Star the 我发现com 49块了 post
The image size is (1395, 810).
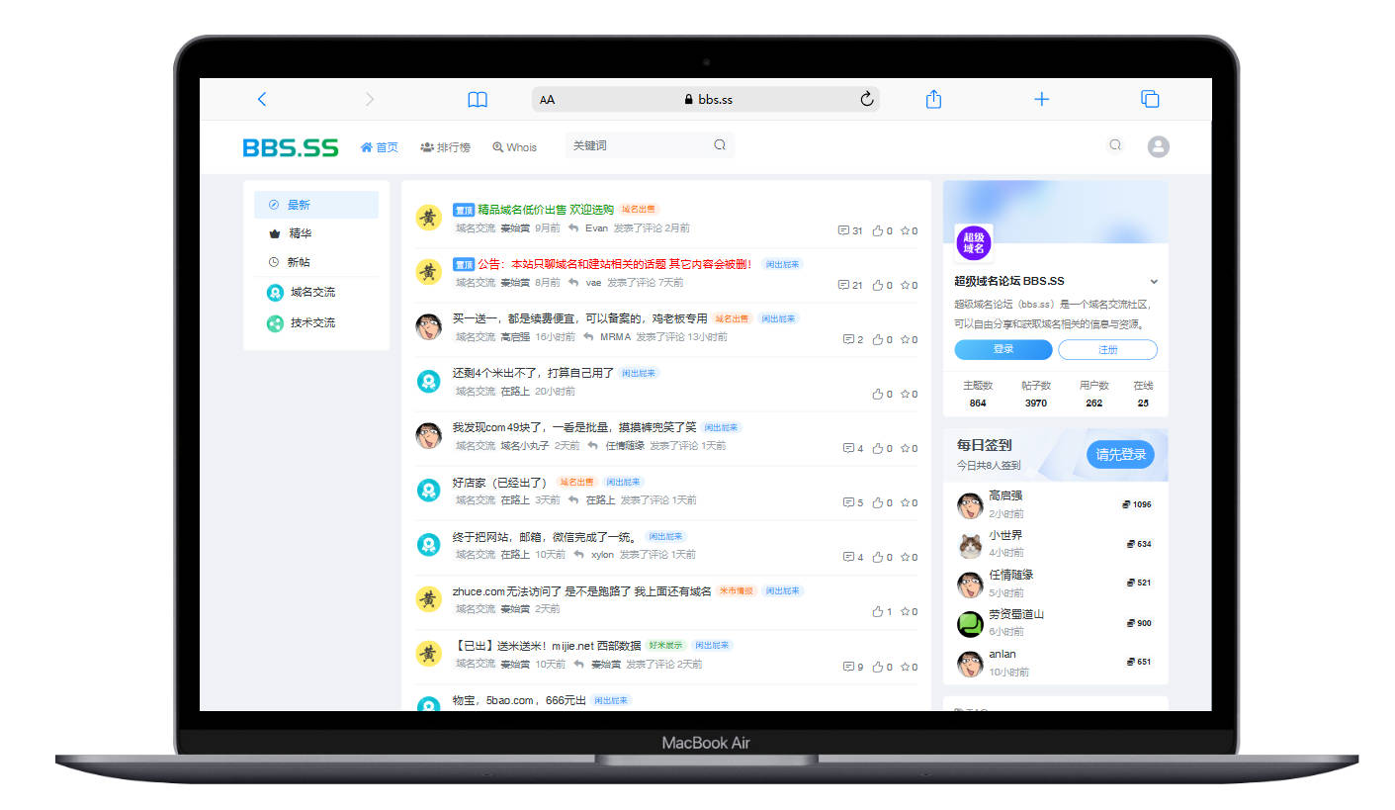pyautogui.click(x=909, y=448)
